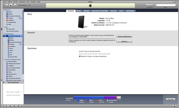This screenshot has height=108, width=179.
Task: Eject iPod de Gilbert with eject icon
Action: click(21, 36)
